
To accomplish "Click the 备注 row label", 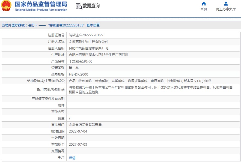I will click(61, 118).
